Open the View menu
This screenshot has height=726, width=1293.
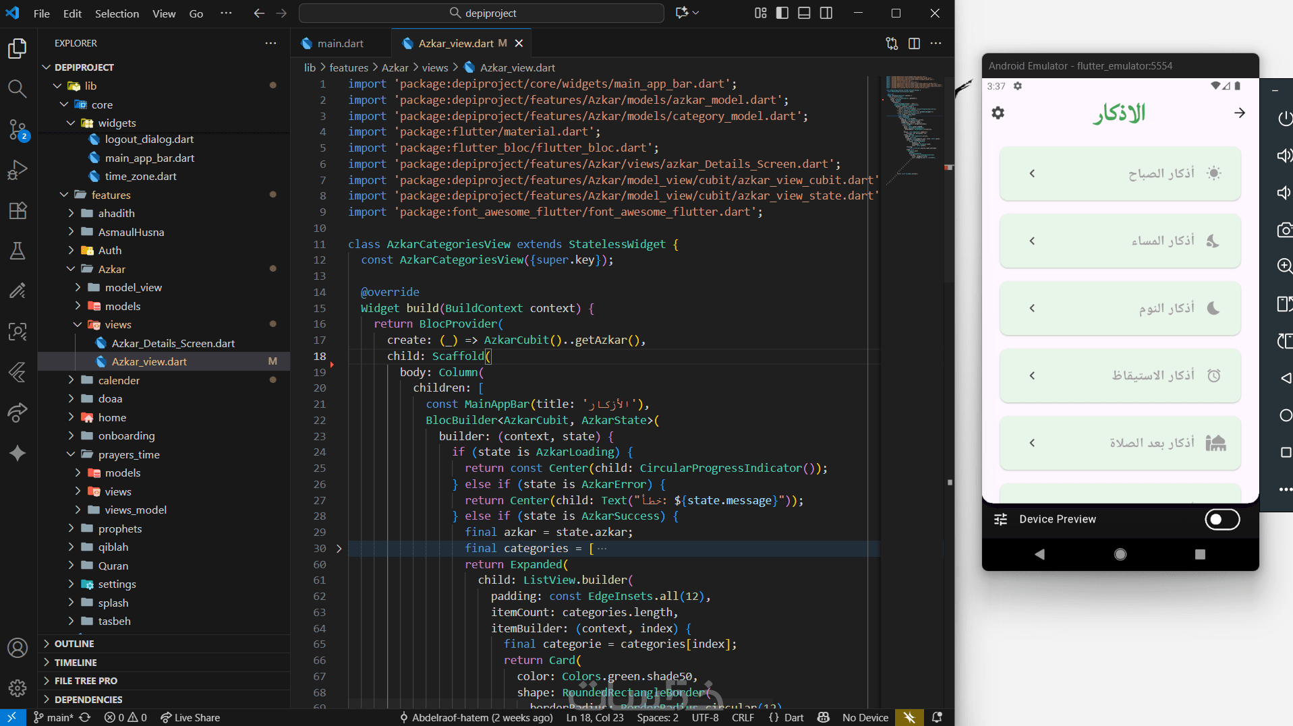(164, 13)
